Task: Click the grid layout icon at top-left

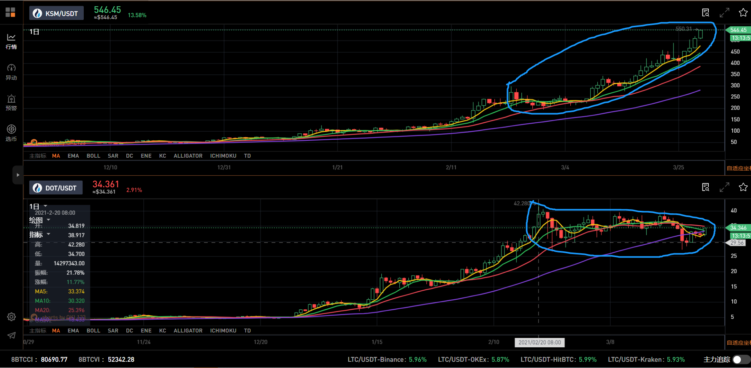Action: (11, 12)
